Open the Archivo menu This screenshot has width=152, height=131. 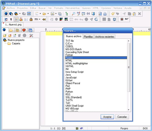11,8
